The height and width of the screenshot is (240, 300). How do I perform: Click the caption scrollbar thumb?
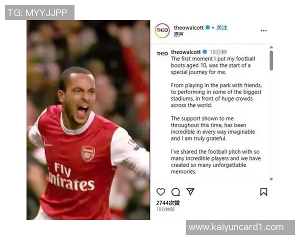click(x=271, y=60)
